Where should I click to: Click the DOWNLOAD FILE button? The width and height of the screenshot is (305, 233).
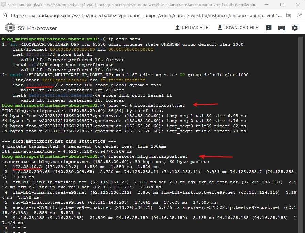[x=238, y=28]
